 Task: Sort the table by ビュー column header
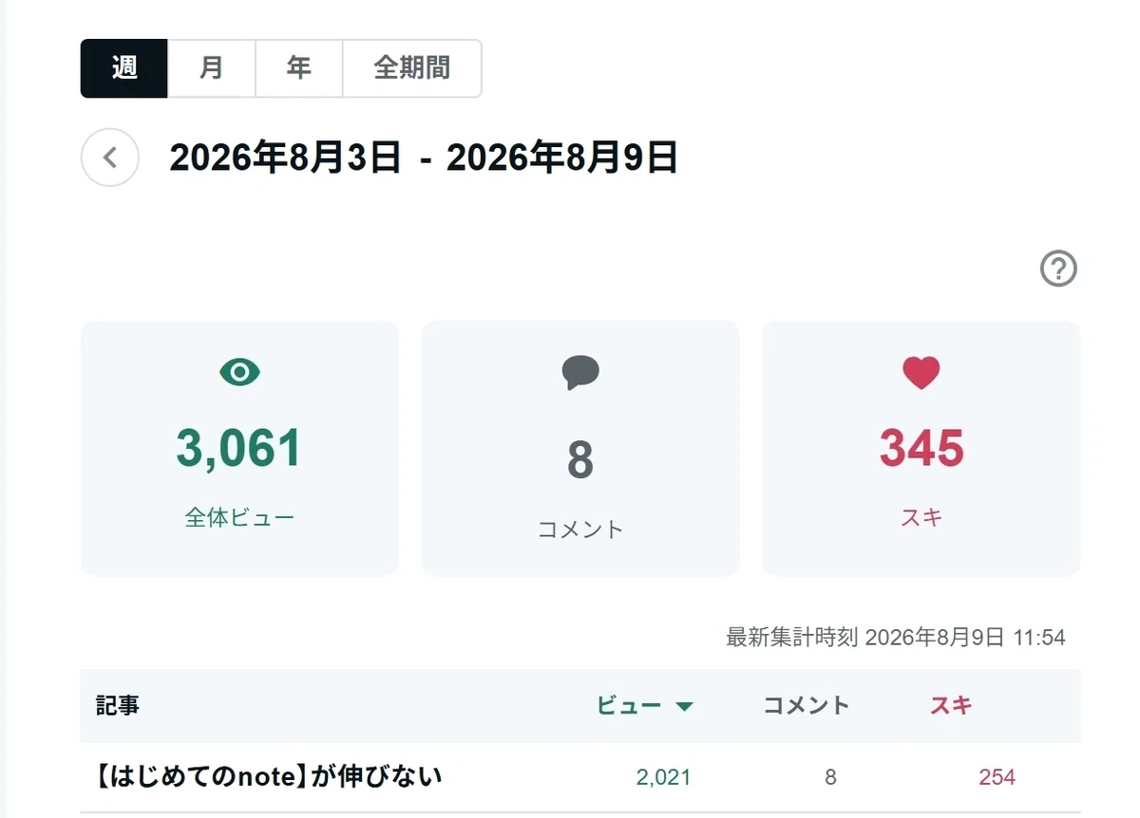pos(629,706)
